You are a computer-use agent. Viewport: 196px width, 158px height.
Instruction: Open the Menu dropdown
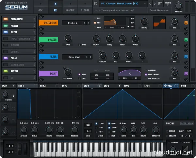tap(168, 4)
